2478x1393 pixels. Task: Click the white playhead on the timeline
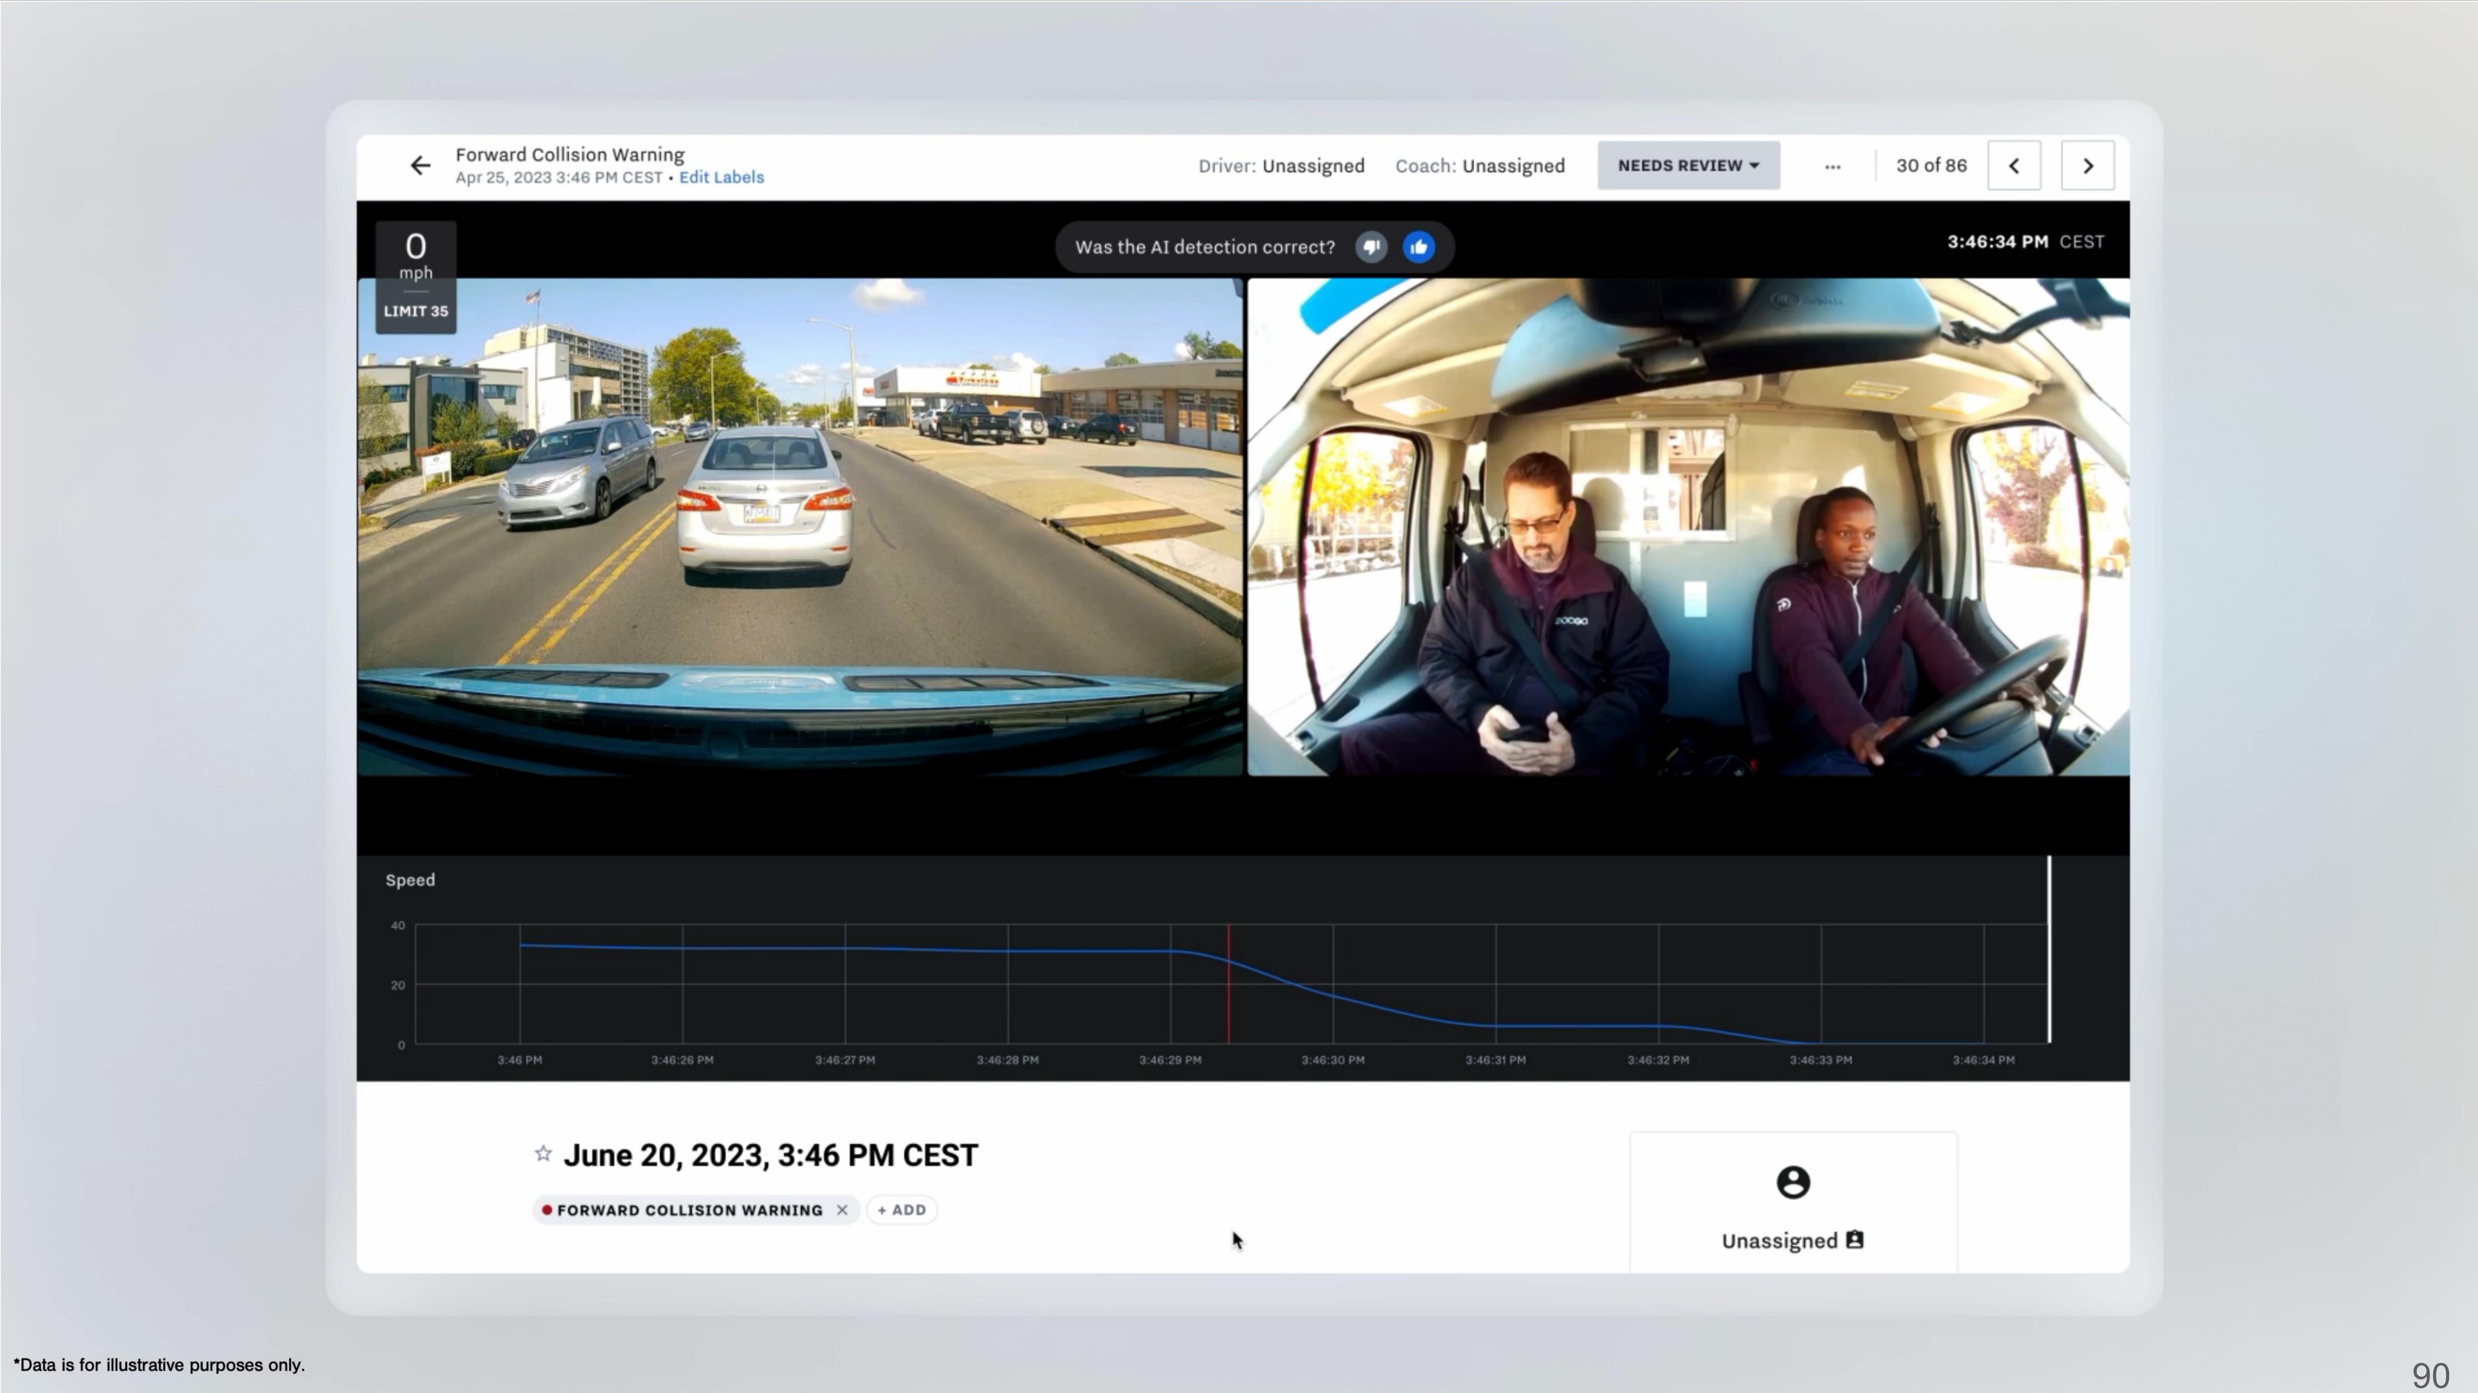(2049, 949)
